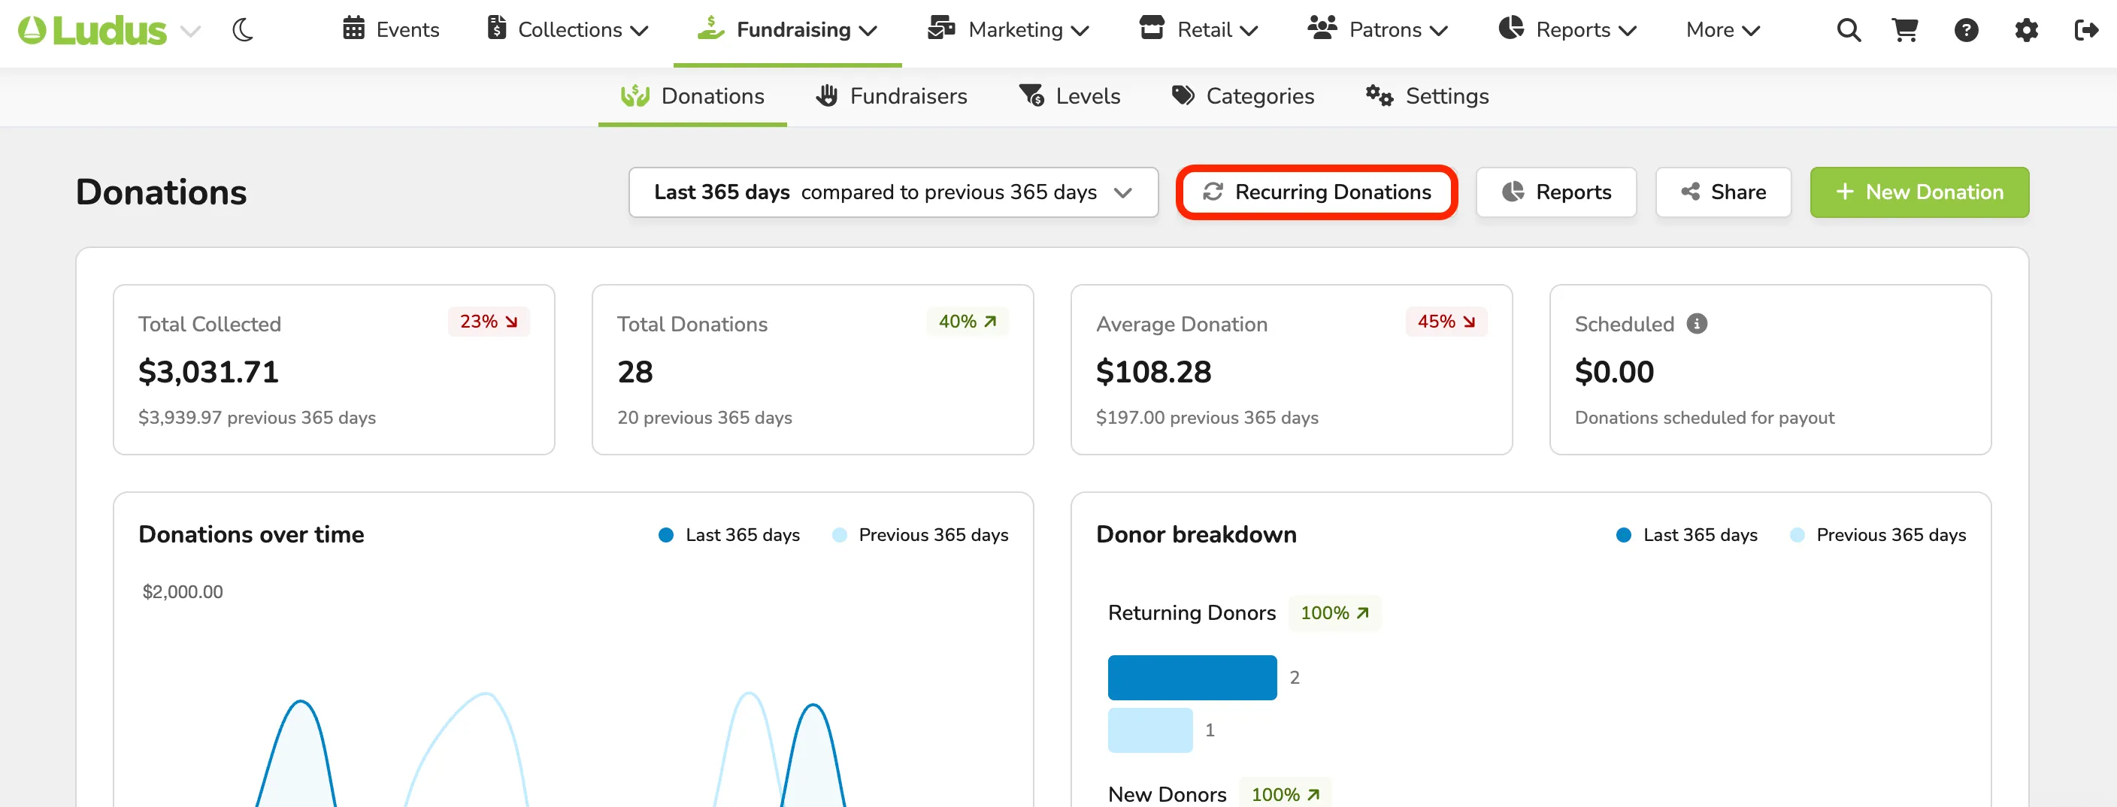The height and width of the screenshot is (807, 2117).
Task: Click the Total Donations count of 28
Action: [635, 372]
